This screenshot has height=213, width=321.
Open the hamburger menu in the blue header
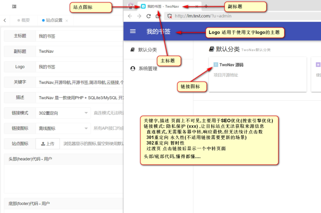pos(133,31)
